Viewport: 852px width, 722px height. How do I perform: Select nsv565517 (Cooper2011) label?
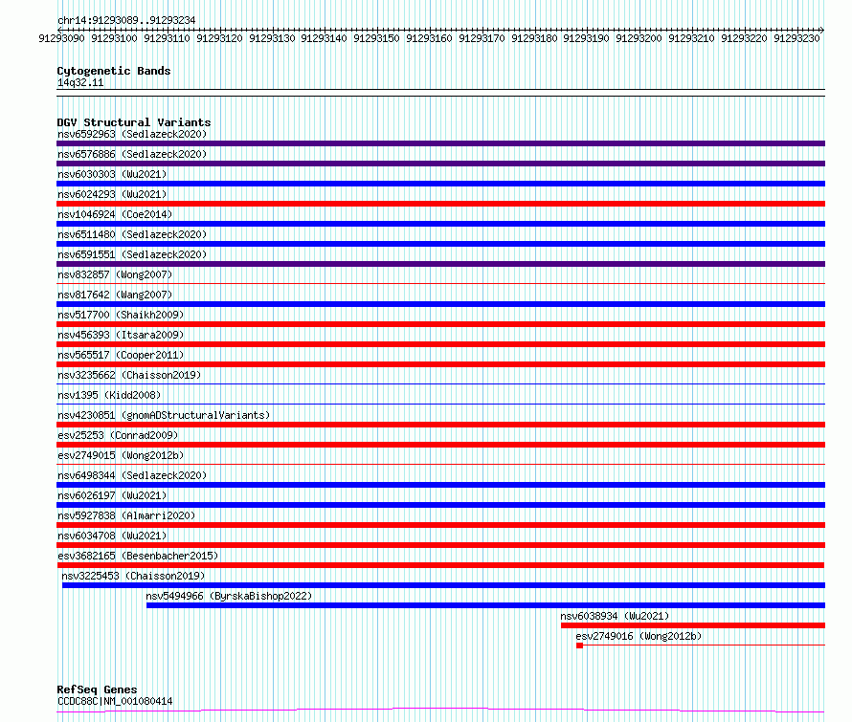coord(121,355)
